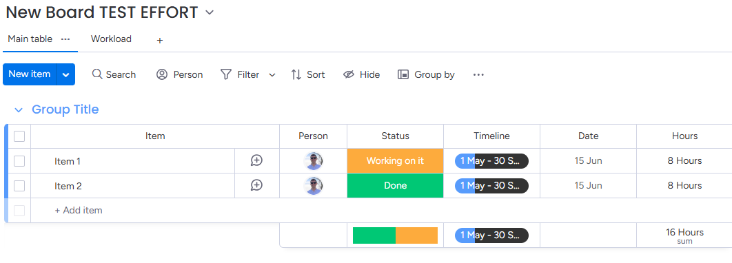Check the box for Item 2

[19, 186]
